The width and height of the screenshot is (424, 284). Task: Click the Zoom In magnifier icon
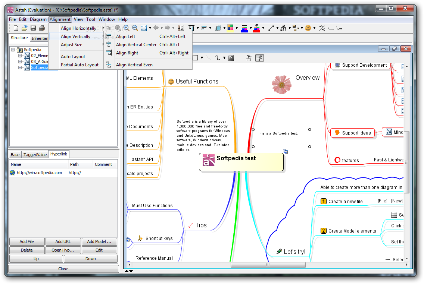click(x=126, y=28)
